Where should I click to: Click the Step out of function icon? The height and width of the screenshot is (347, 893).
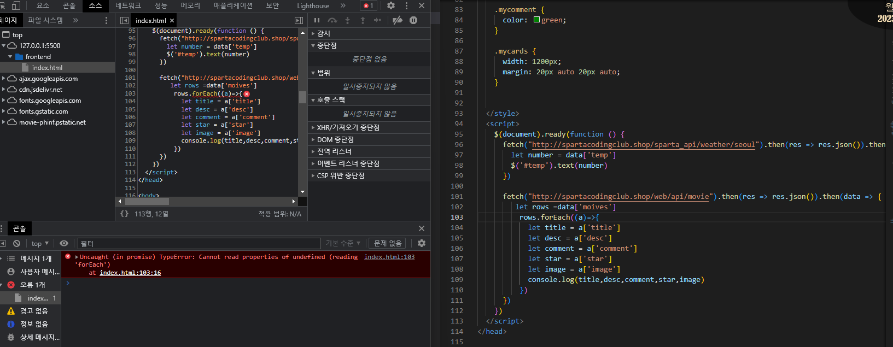[363, 20]
